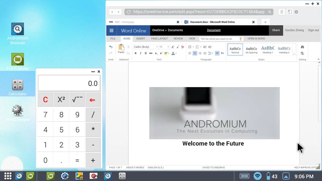
Task: Toggle center alignment
Action: pos(195,53)
